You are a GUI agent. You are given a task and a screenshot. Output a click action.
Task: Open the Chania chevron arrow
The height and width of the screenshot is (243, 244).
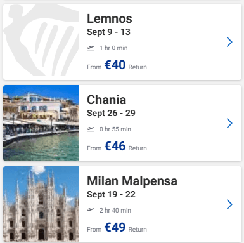[229, 123]
